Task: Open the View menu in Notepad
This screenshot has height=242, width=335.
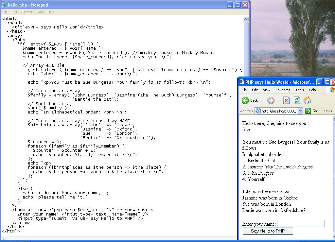Action: pos(40,12)
